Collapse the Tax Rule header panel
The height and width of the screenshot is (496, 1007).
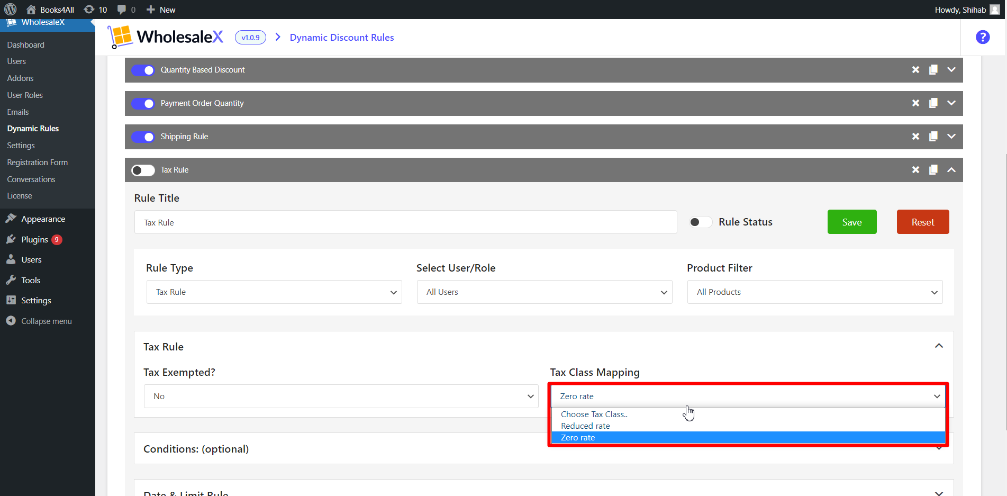[x=951, y=170]
